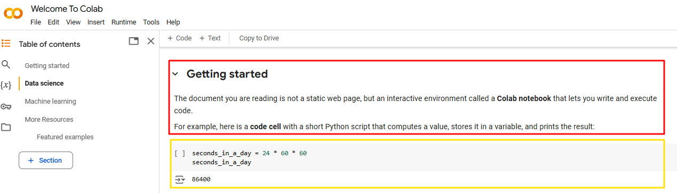Viewport: 677px width, 193px height.
Task: Open the Find and replace search icon
Action: tap(6, 64)
